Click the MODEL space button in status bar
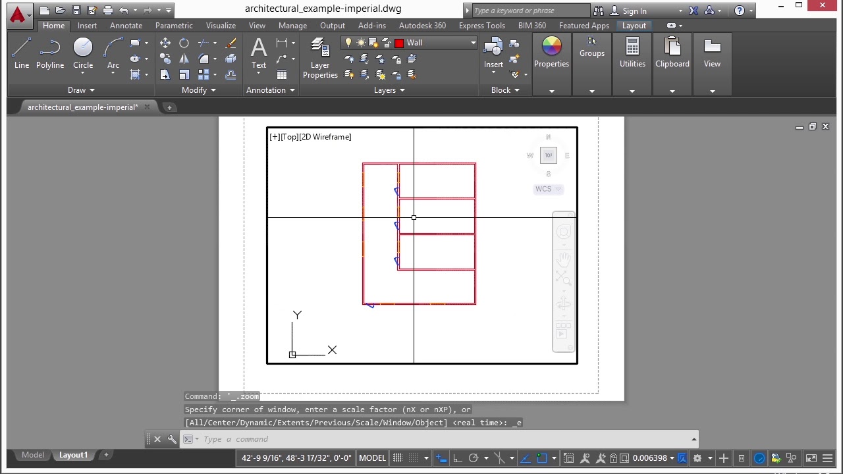This screenshot has height=474, width=843. tap(372, 458)
